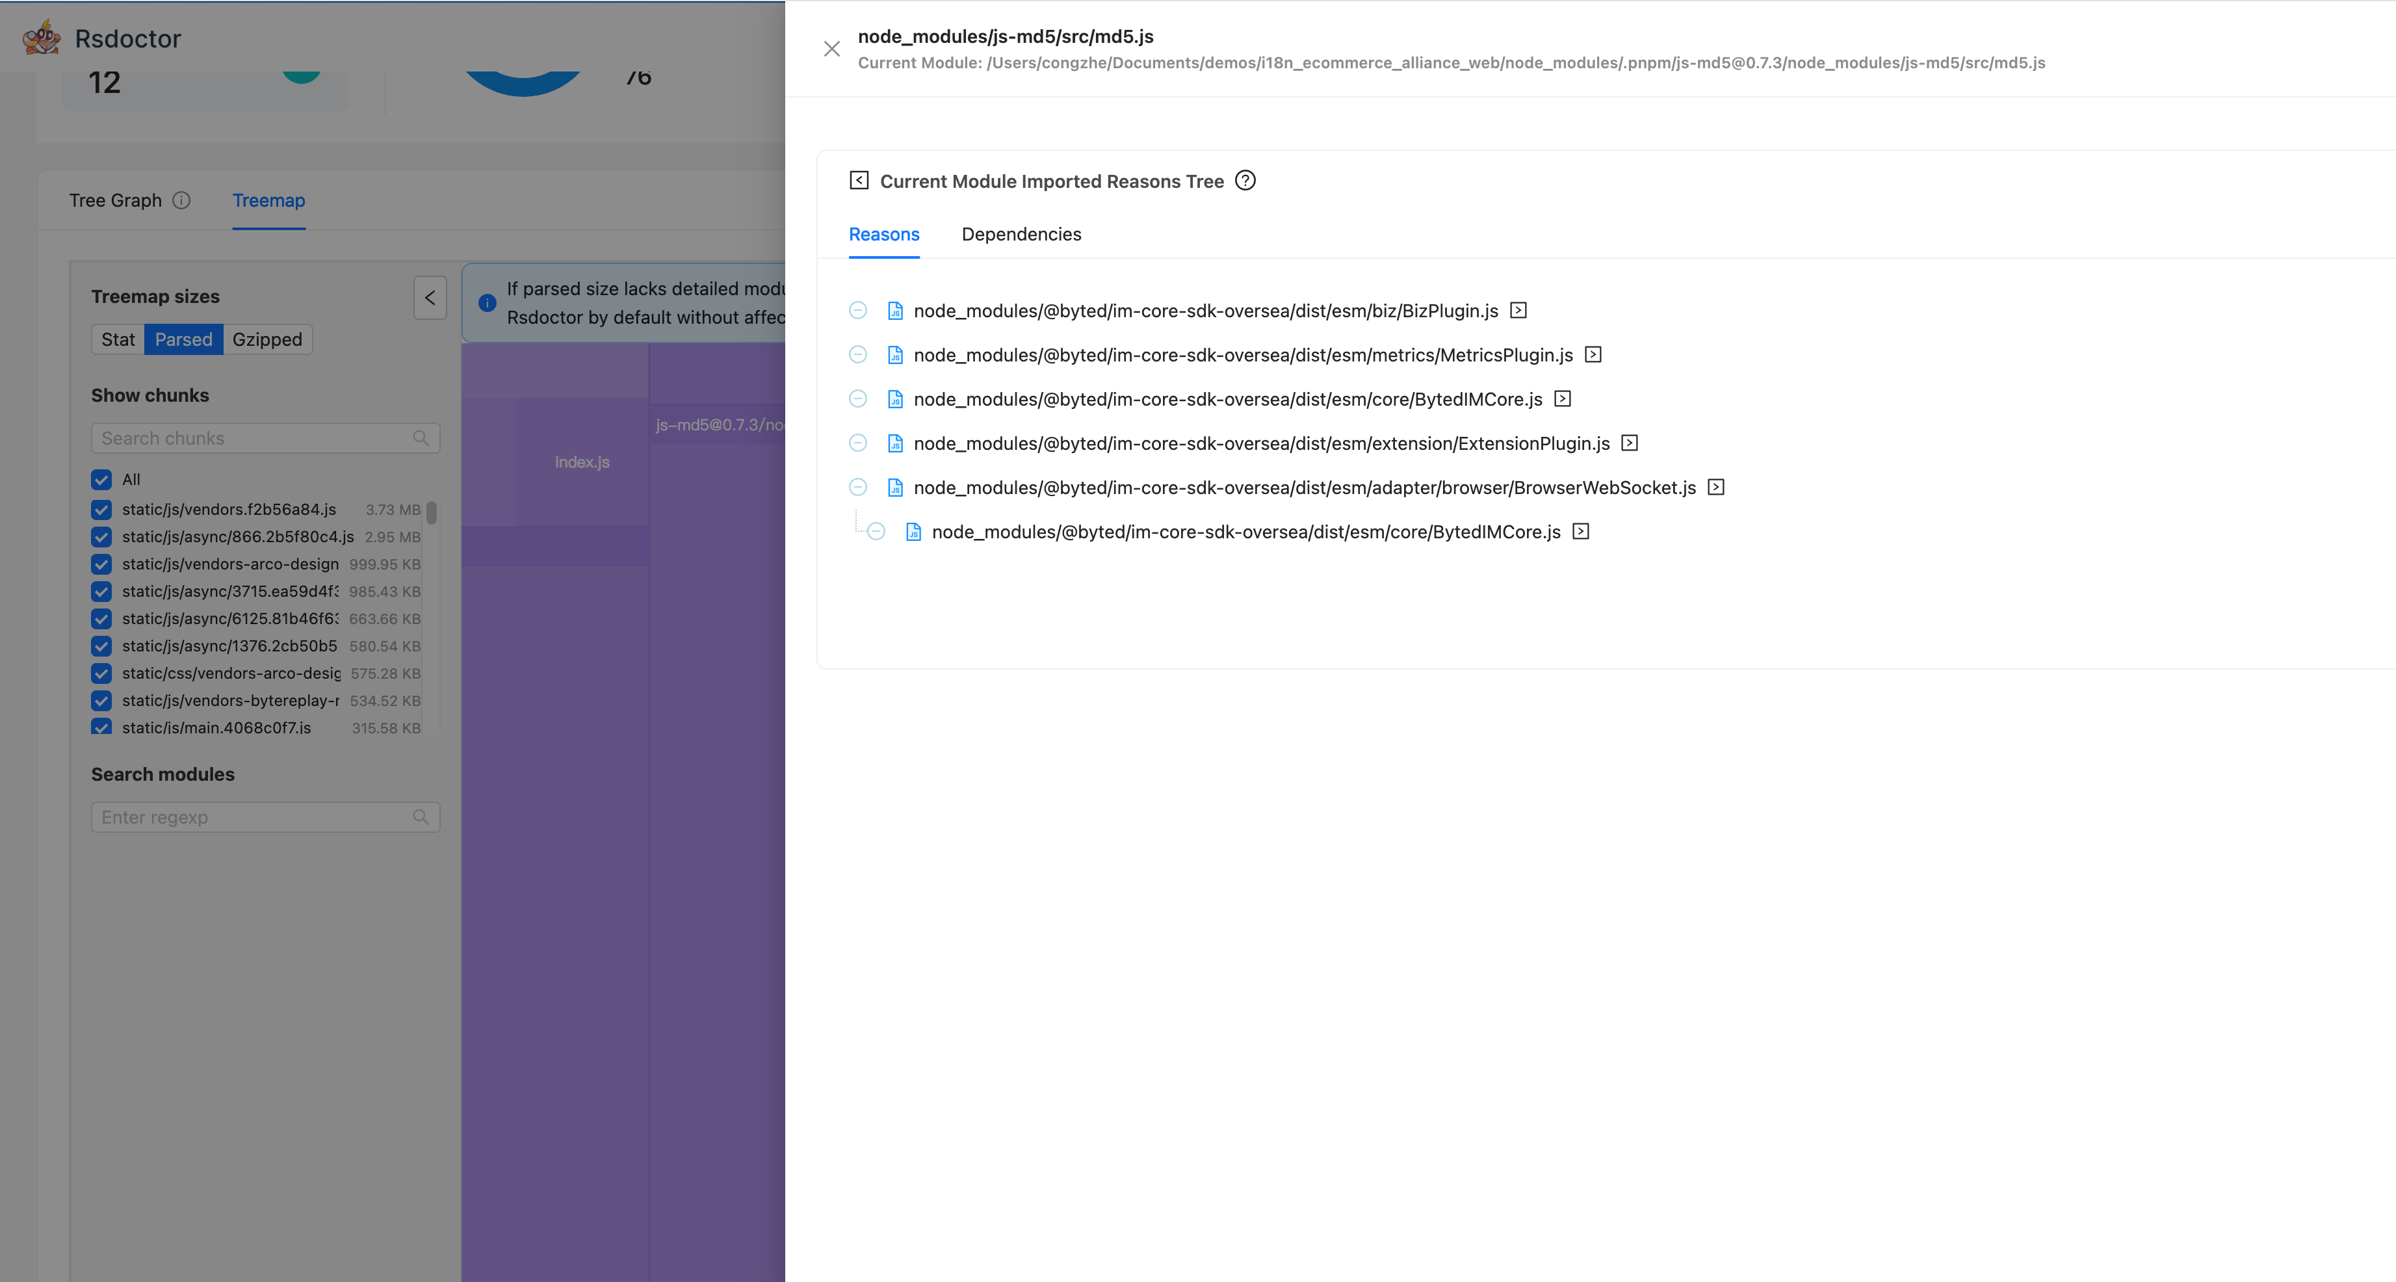This screenshot has height=1282, width=2396.
Task: Click the jump icon next to BizPlugin.js
Action: point(1518,311)
